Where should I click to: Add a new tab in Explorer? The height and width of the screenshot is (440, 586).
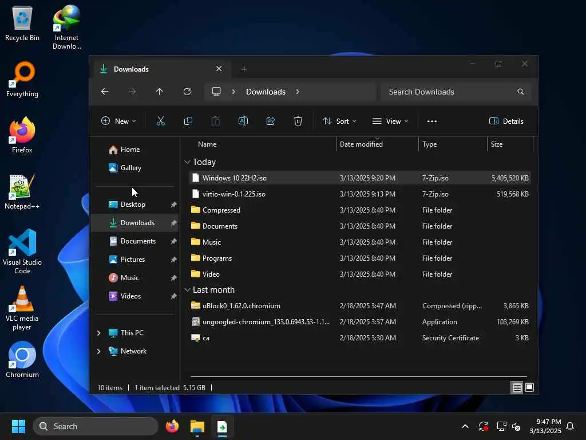(244, 69)
